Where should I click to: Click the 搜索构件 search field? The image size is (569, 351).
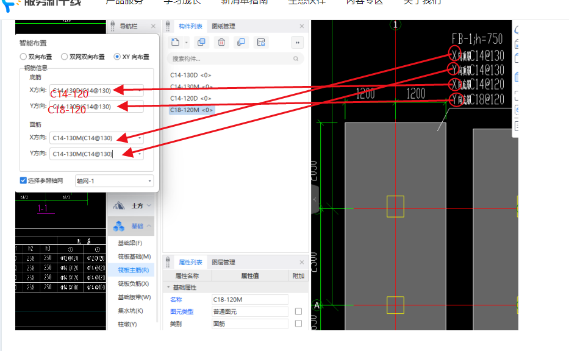(x=235, y=58)
